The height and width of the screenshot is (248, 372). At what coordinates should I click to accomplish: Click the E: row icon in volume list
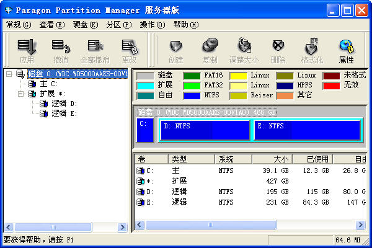click(141, 202)
